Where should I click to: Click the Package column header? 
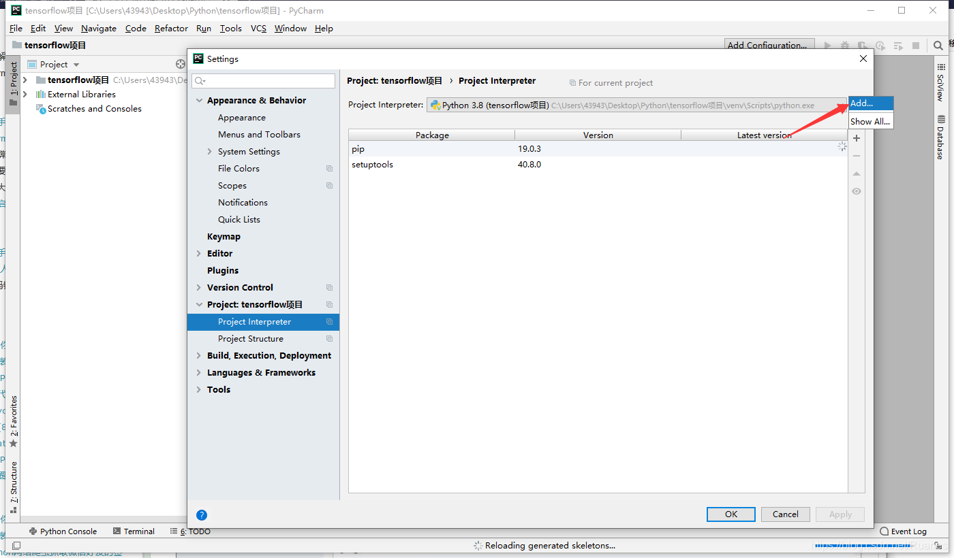coord(432,135)
